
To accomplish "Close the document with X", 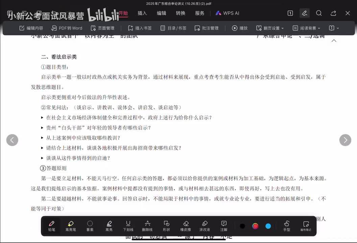I will (x=348, y=13).
